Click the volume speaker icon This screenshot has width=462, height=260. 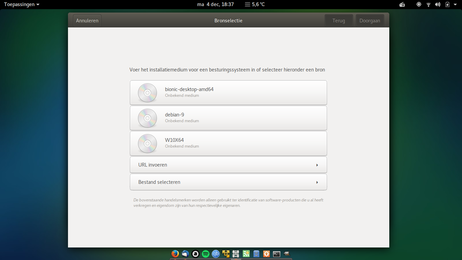pyautogui.click(x=438, y=4)
